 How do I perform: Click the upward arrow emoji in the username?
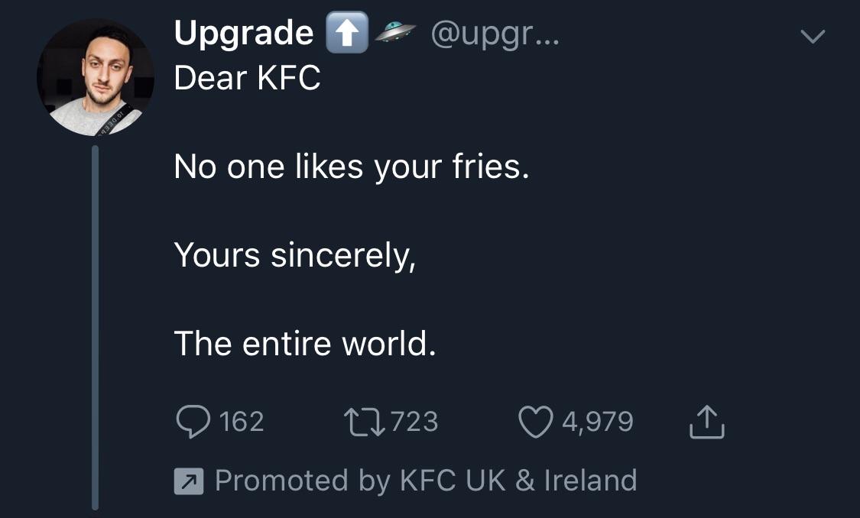(348, 31)
